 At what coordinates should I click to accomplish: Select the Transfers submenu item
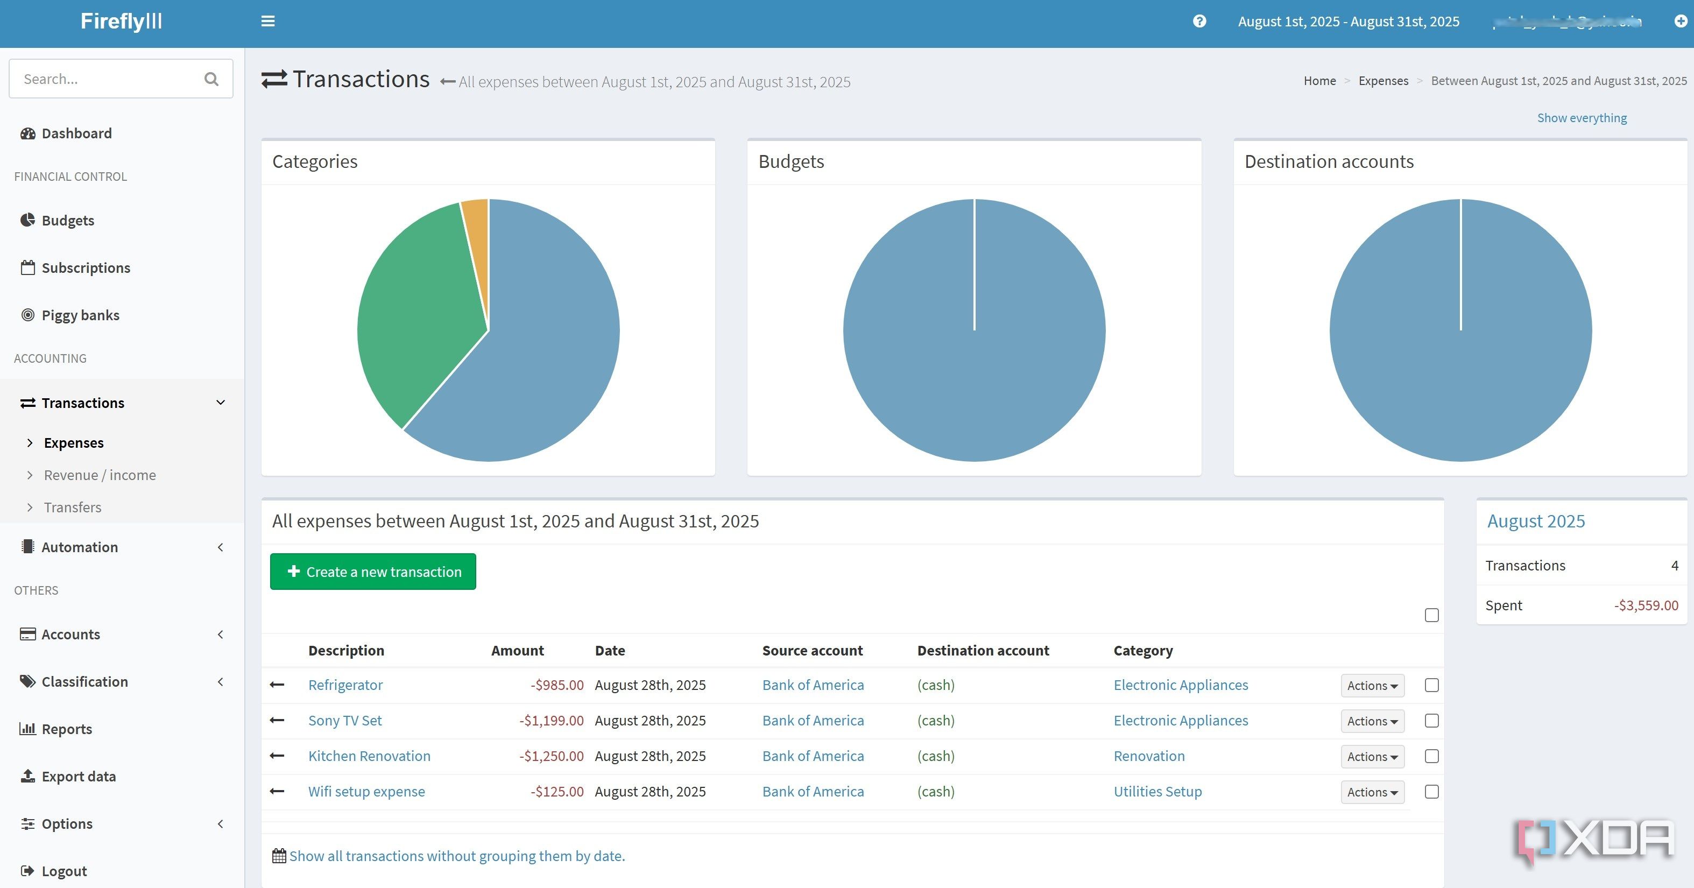coord(72,507)
